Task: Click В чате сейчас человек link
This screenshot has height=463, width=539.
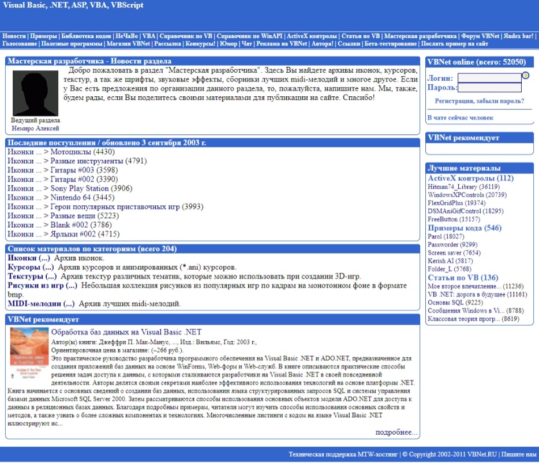Action: 461,118
